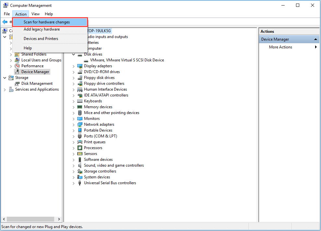The width and height of the screenshot is (321, 231).
Task: Select the Processors category icon
Action: 80,148
